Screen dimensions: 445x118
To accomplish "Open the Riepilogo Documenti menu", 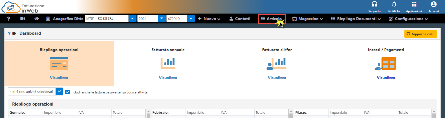I will [x=356, y=19].
